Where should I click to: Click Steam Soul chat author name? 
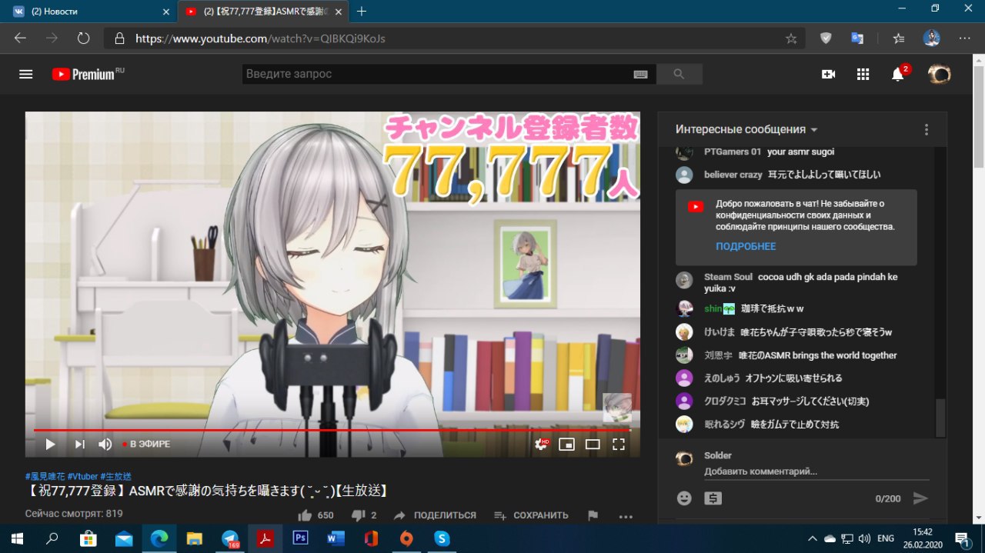pos(728,277)
